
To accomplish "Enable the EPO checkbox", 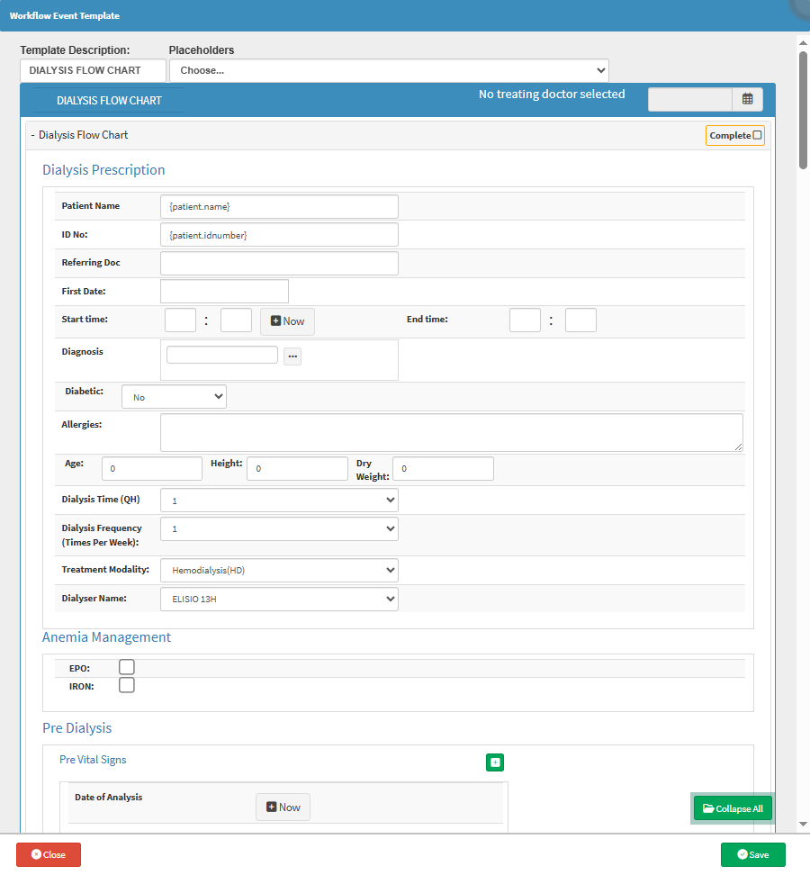I will (x=127, y=667).
